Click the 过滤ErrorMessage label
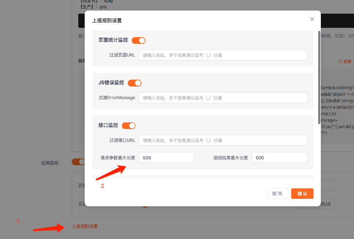Viewport: 354px width, 239px height. click(x=117, y=98)
